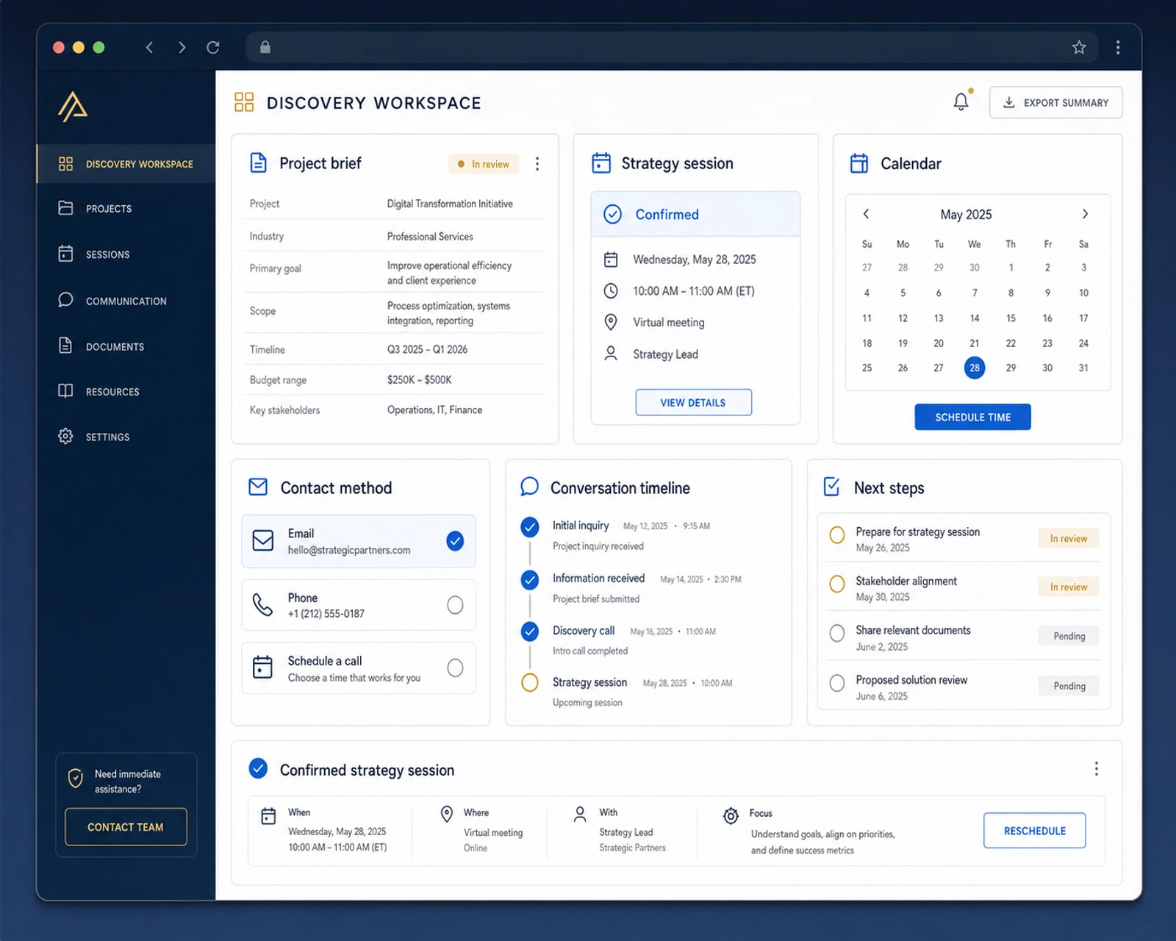Viewport: 1176px width, 941px height.
Task: Click the browser address bar
Action: (671, 47)
